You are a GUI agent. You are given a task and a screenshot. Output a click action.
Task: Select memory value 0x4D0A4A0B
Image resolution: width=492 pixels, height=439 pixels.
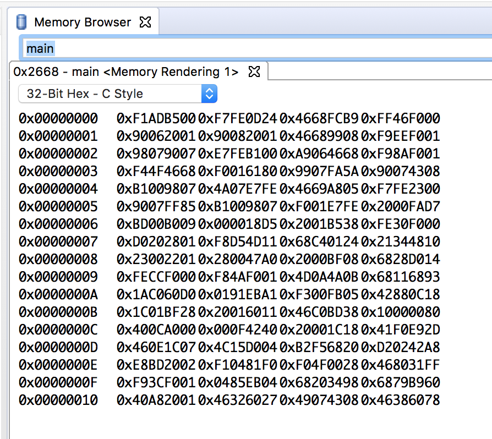click(x=319, y=277)
